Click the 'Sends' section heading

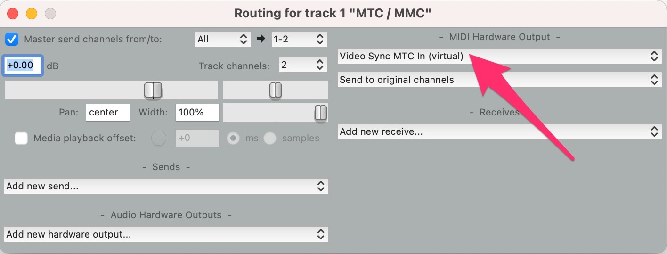coord(166,167)
